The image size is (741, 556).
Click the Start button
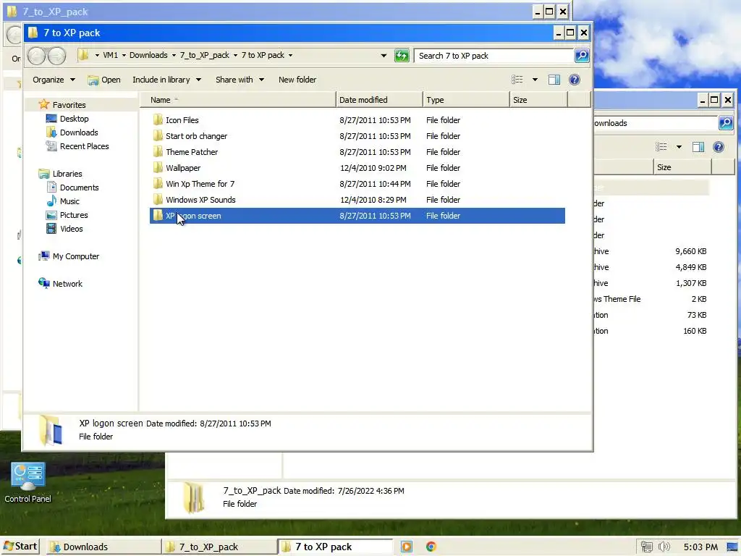pyautogui.click(x=20, y=547)
